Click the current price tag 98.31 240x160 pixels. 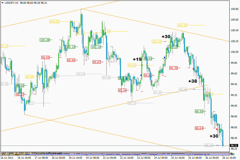234,145
